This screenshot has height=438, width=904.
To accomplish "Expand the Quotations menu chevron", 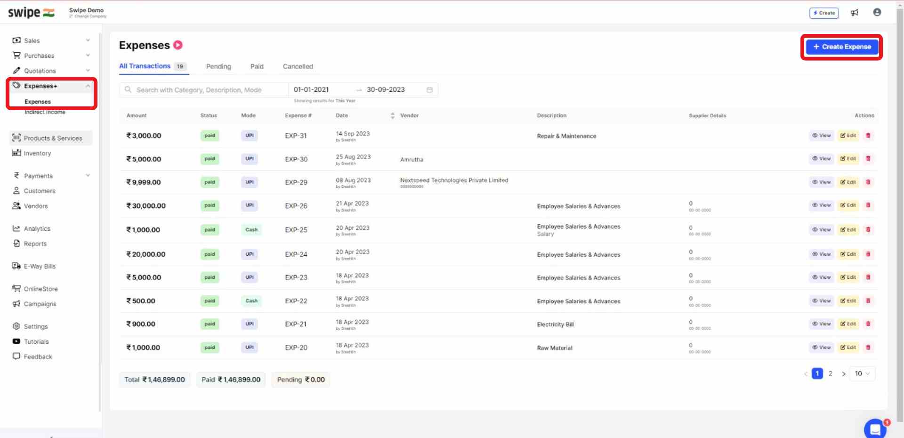I will tap(88, 71).
